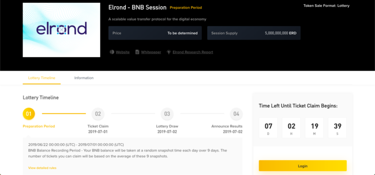Click the Lottery Draw date 2019-07-02
The width and height of the screenshot is (375, 175).
pos(167,132)
